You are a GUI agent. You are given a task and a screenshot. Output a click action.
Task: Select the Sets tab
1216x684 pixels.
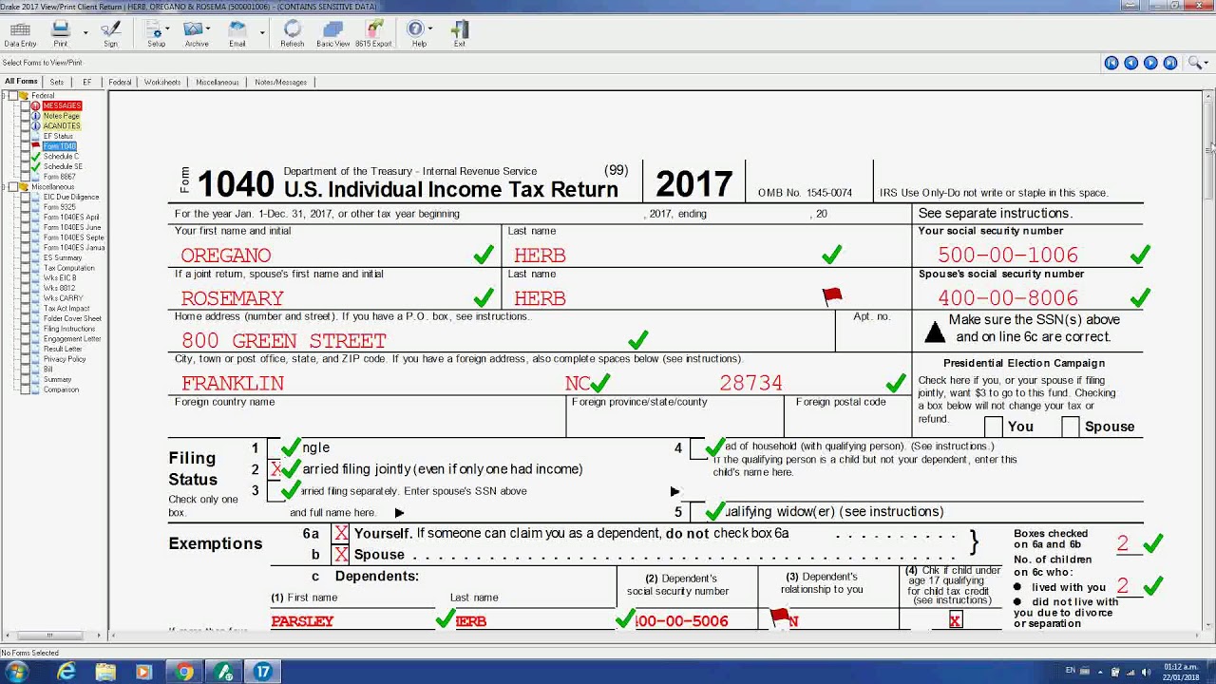click(57, 83)
